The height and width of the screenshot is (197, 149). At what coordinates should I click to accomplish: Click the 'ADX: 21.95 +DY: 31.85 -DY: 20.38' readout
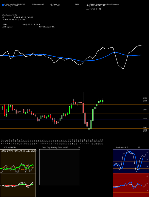(x=18, y=151)
